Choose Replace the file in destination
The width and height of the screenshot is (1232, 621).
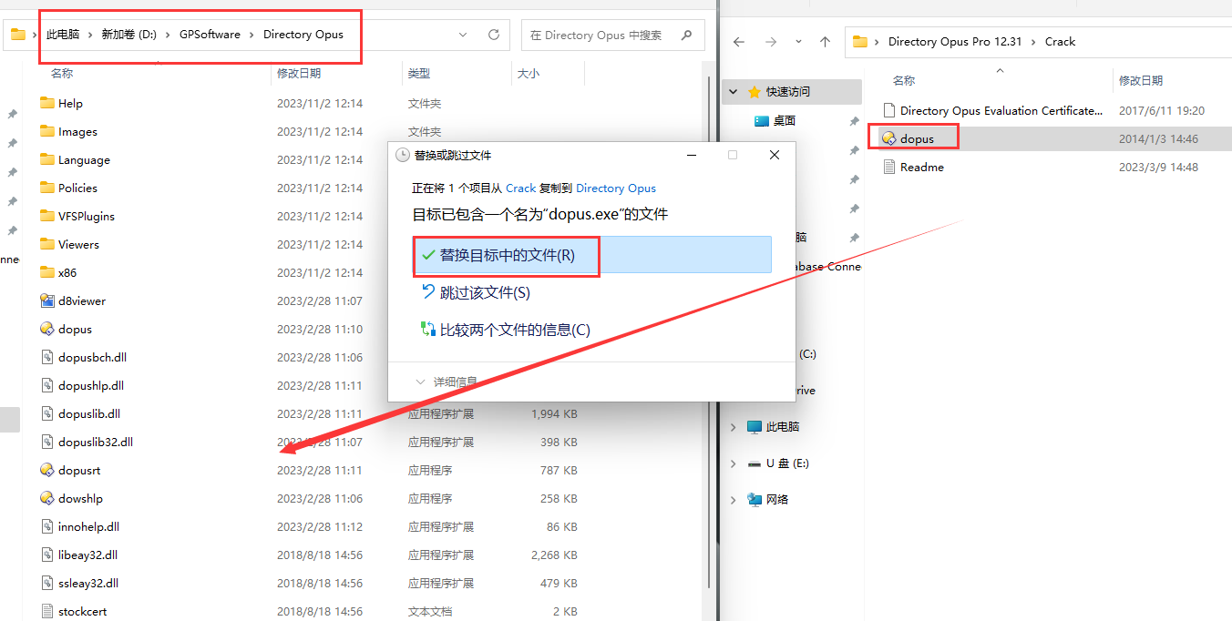pos(592,255)
